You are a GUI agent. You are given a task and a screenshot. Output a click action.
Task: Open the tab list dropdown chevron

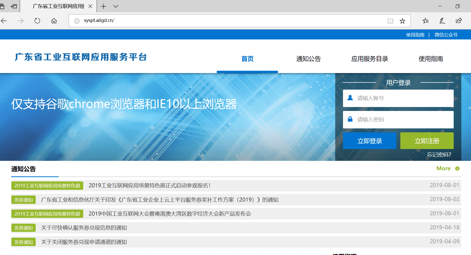click(116, 6)
